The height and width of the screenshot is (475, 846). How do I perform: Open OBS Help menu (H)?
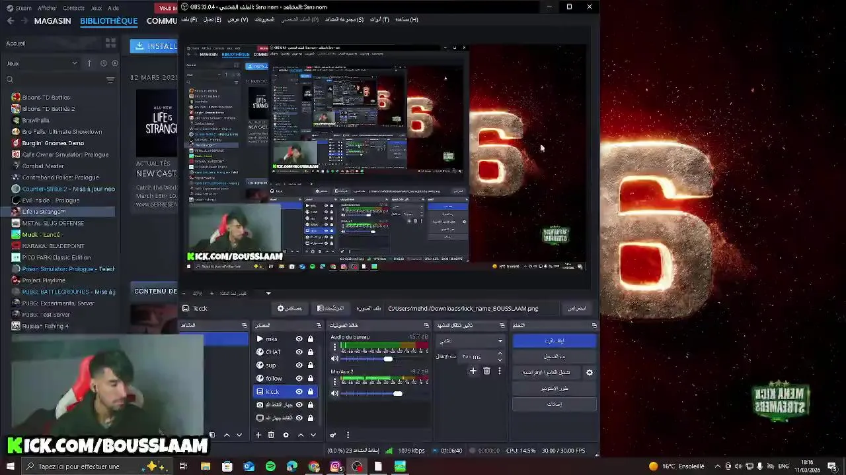[x=406, y=19]
